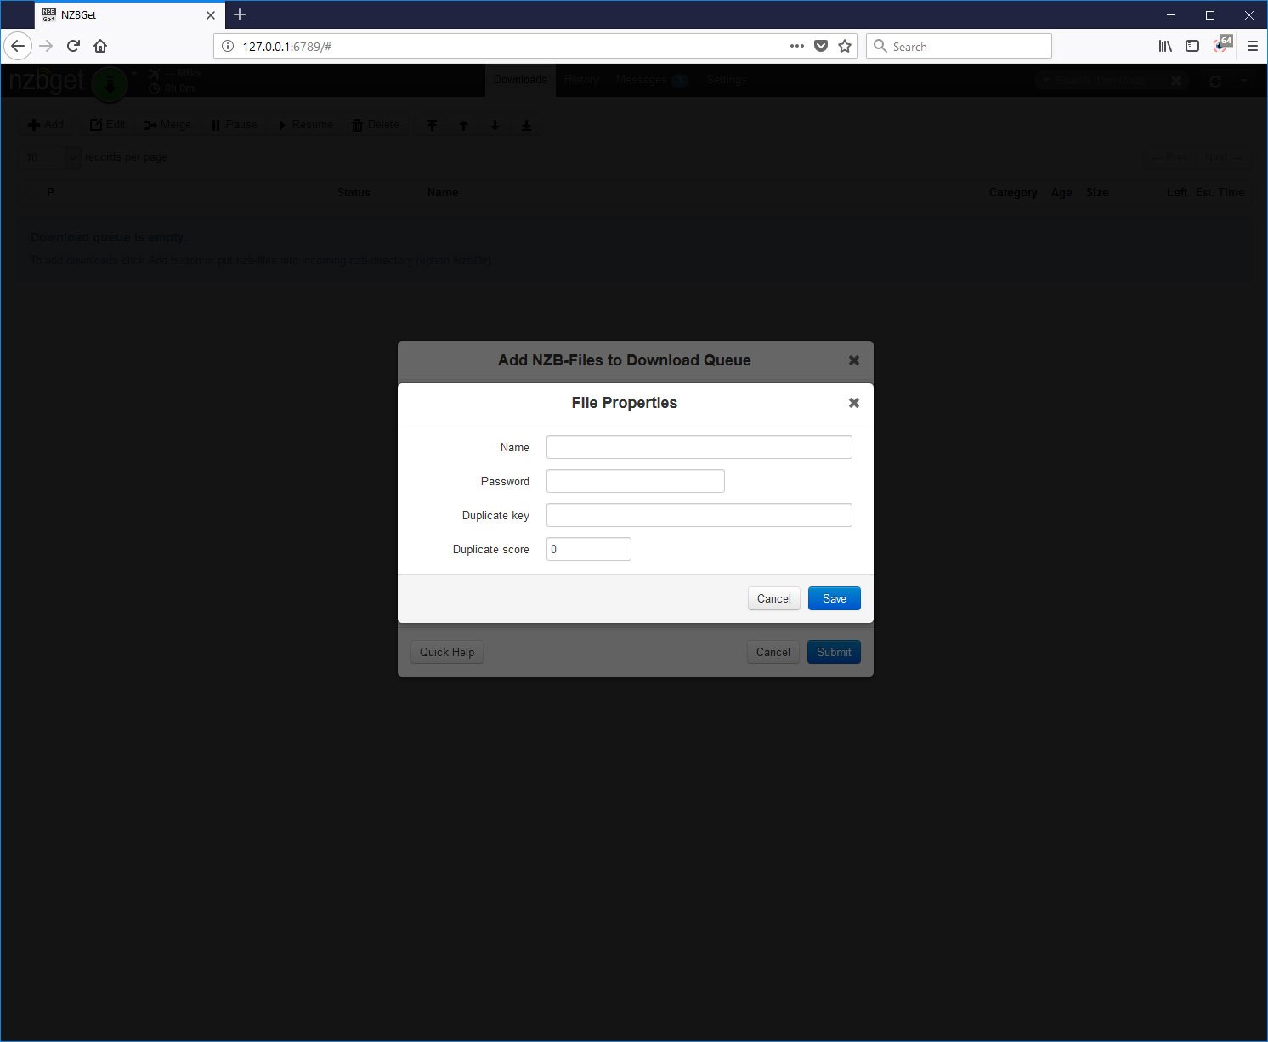Select the NZBGet browser tab

[129, 15]
